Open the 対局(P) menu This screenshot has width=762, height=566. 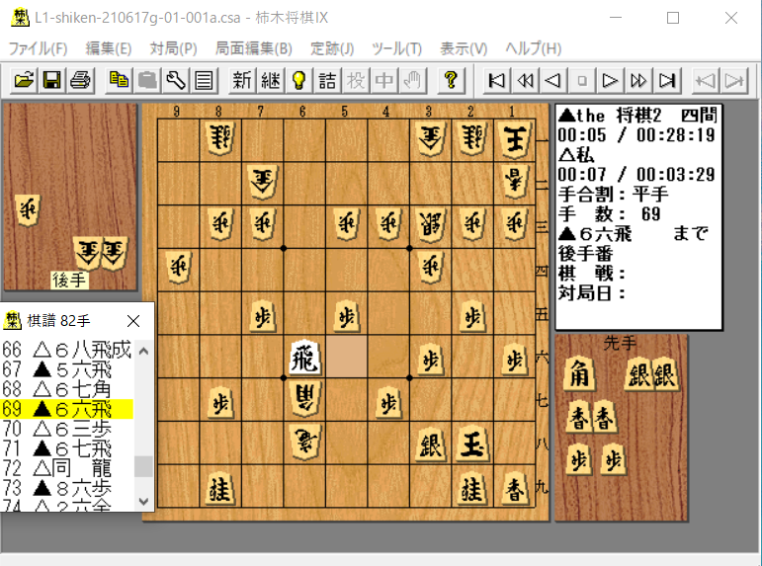pos(173,48)
